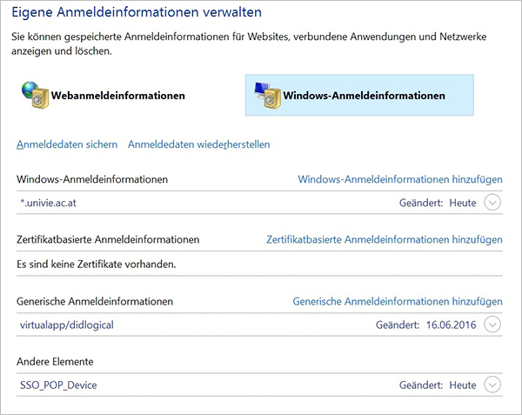
Task: Select the *.univie.ac.at credential name
Action: [x=48, y=203]
